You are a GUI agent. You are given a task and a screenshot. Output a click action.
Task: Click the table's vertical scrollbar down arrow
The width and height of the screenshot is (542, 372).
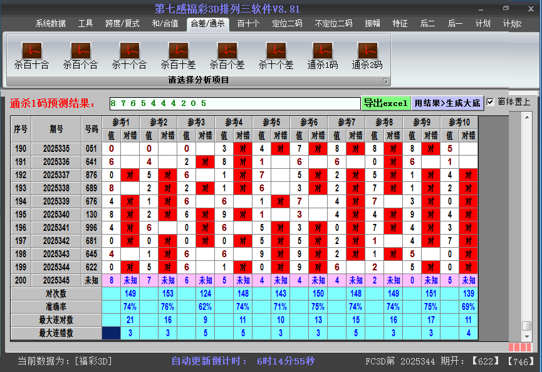pos(527,337)
